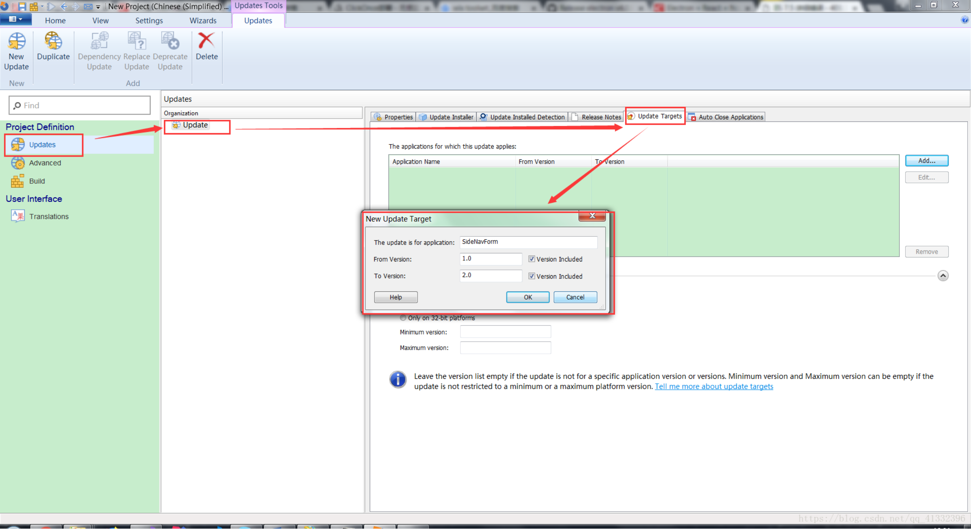Image resolution: width=971 pixels, height=529 pixels.
Task: Click the Minimum version input field
Action: 505,332
